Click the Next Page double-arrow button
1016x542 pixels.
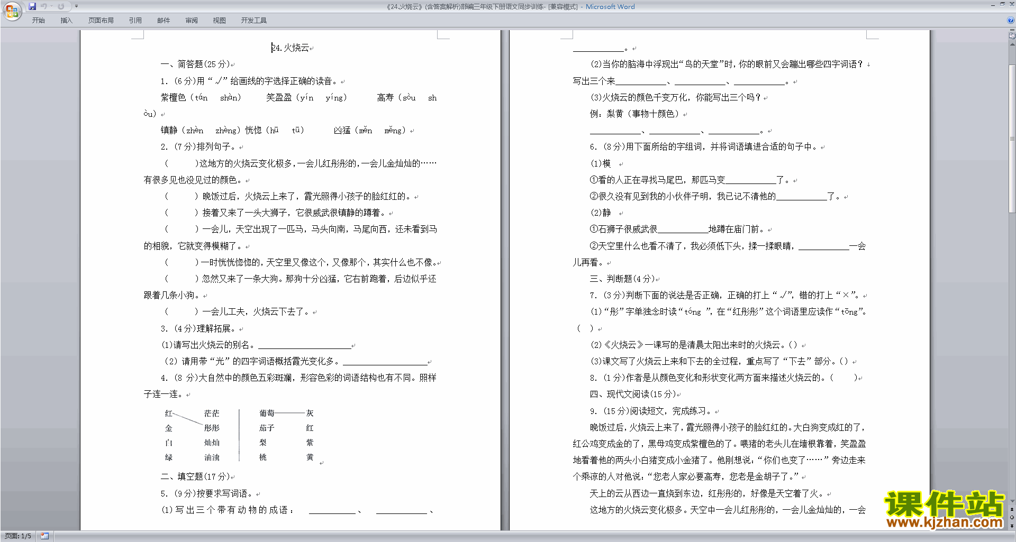tap(1012, 526)
